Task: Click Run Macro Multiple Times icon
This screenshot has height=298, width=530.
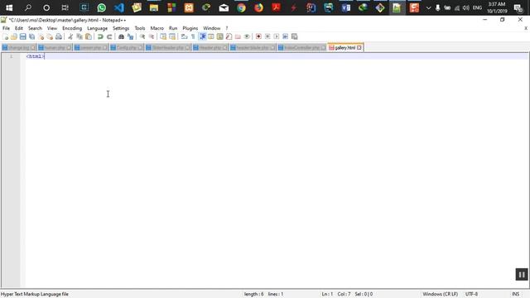Action: tap(285, 36)
